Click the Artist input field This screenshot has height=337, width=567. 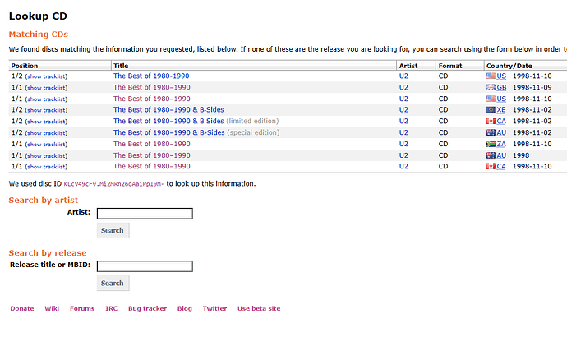coord(145,214)
